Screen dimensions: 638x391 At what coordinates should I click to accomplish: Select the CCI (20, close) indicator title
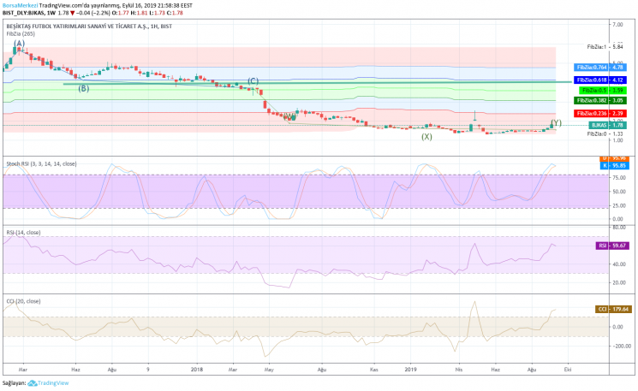pyautogui.click(x=23, y=301)
